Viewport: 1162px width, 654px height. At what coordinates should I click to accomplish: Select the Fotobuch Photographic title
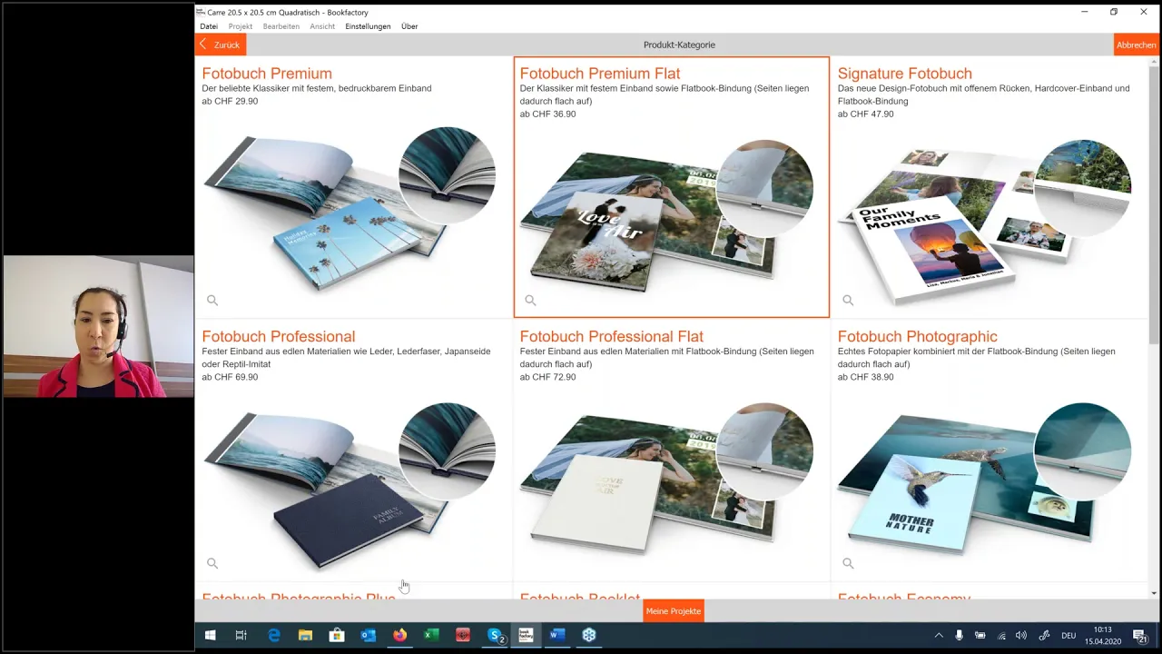click(x=918, y=337)
